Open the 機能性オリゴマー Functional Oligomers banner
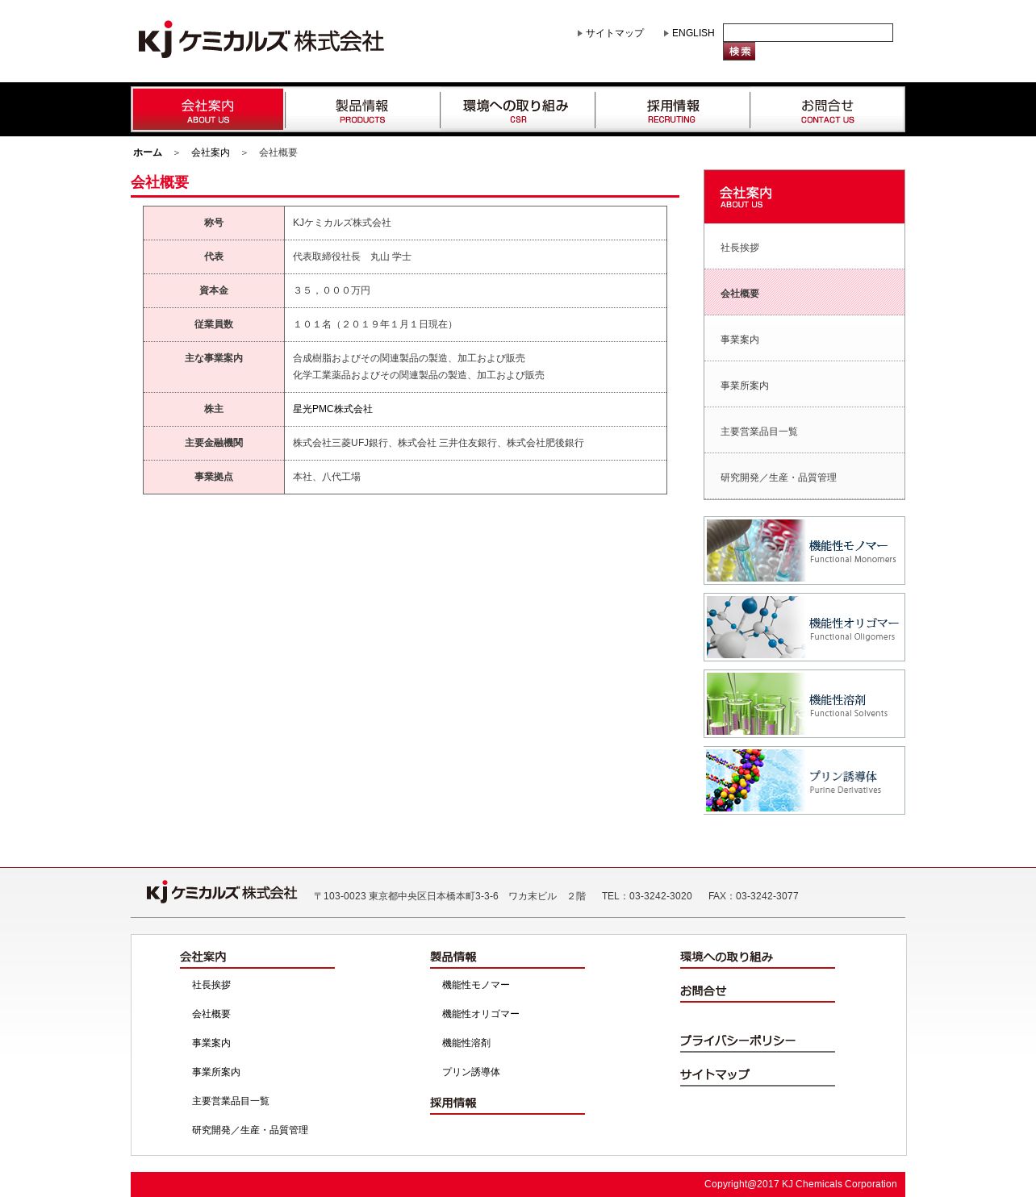The width and height of the screenshot is (1036, 1197). coord(804,627)
